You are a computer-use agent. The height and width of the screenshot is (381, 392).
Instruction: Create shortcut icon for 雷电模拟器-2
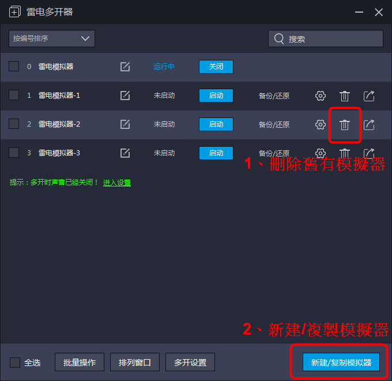point(369,124)
